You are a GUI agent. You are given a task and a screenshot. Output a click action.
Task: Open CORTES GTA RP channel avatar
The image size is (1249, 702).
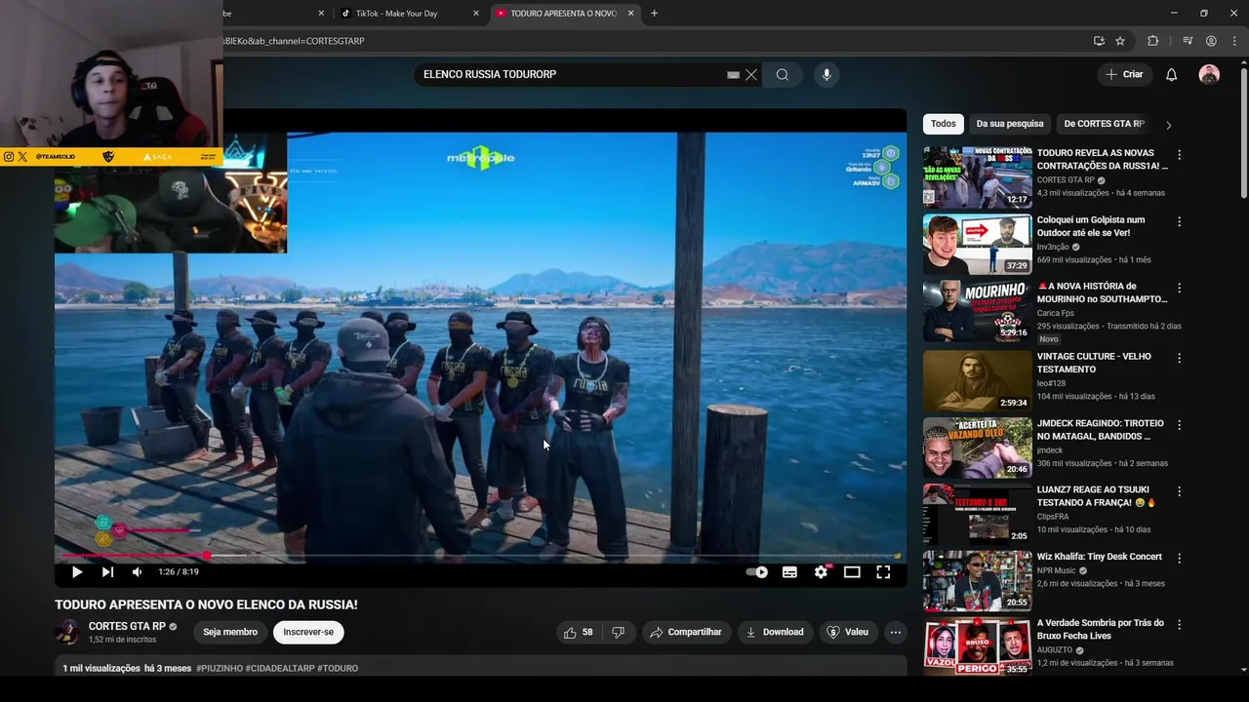(68, 632)
